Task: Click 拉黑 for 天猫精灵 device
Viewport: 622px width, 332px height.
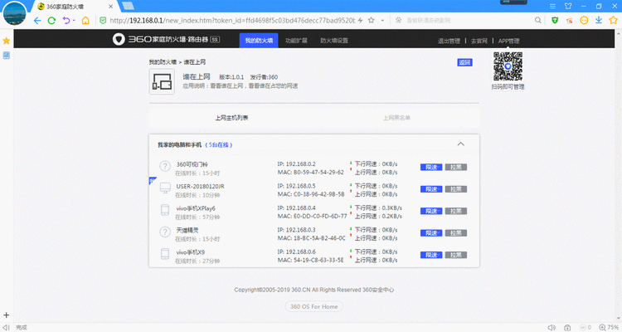Action: click(456, 233)
